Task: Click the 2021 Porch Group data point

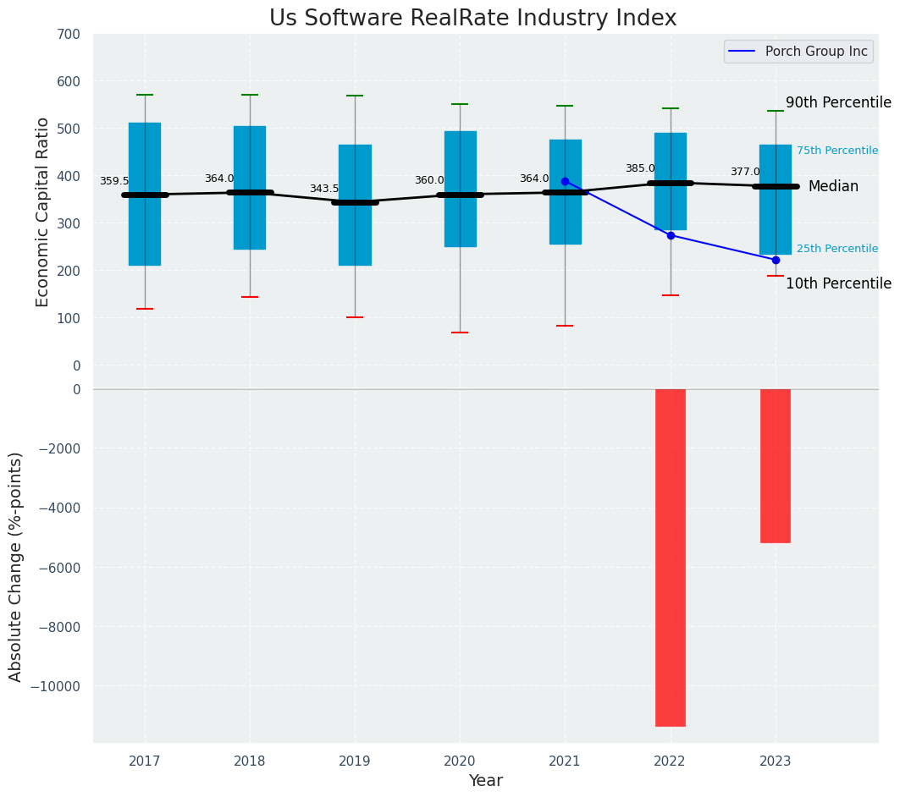Action: pyautogui.click(x=565, y=182)
